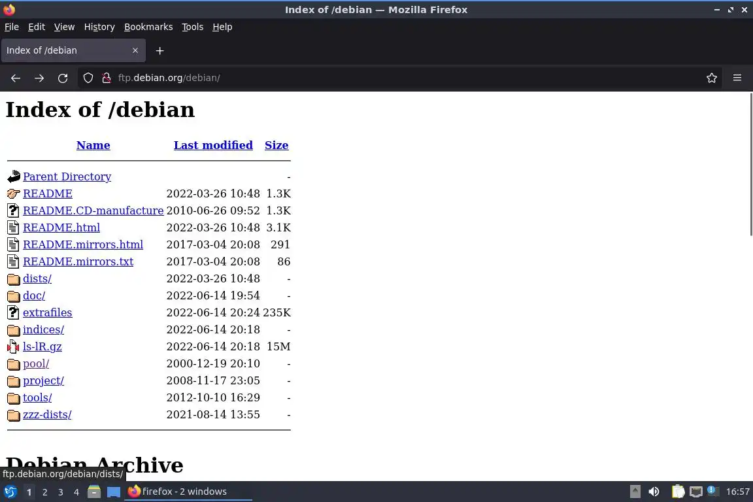
Task: Open the File menu
Action: [x=12, y=27]
